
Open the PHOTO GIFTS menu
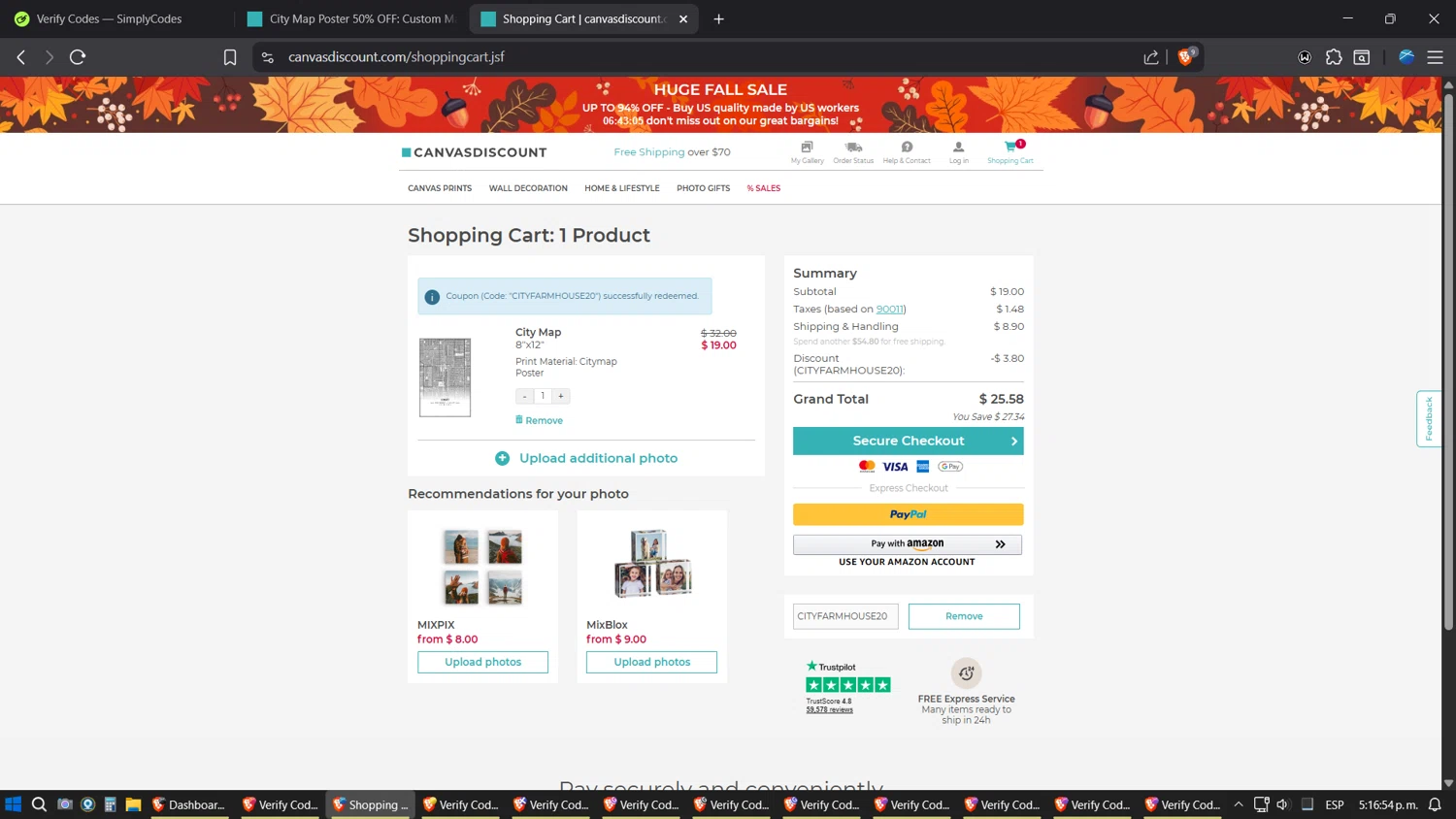tap(704, 188)
